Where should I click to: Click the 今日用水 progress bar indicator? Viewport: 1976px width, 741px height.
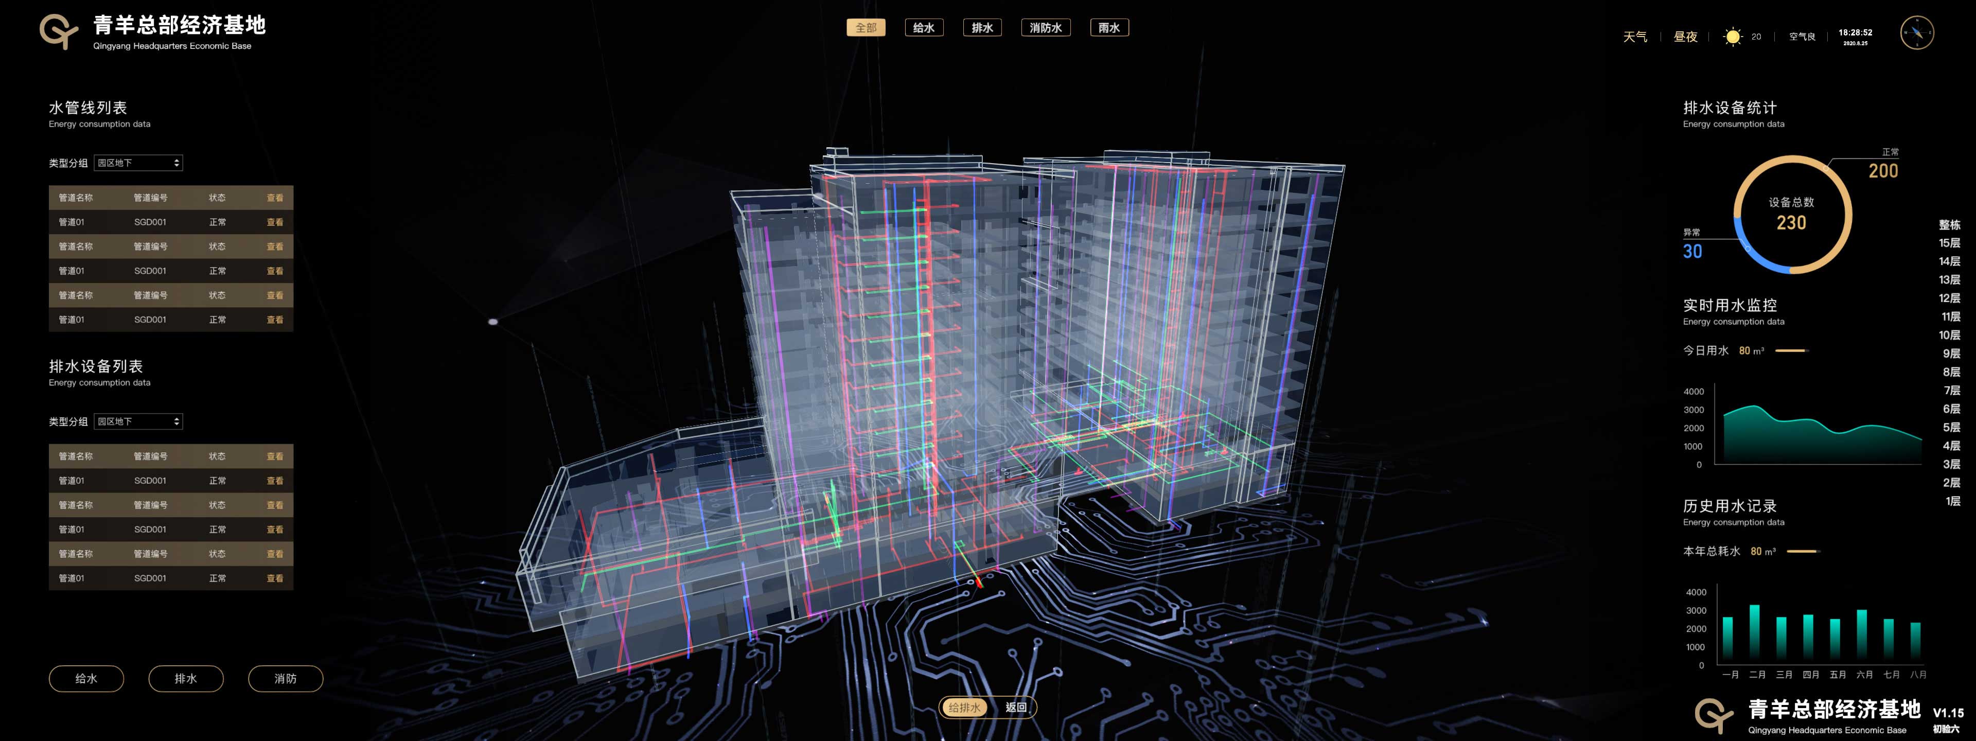coord(1792,350)
